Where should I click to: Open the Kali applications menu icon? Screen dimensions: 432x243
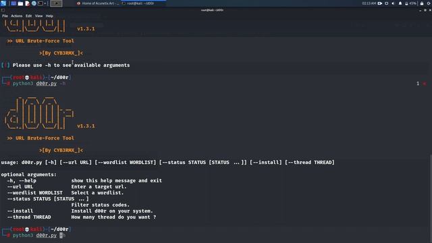(3, 3)
